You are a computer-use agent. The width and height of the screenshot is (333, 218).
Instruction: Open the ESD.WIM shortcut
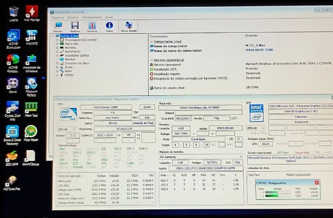click(12, 158)
